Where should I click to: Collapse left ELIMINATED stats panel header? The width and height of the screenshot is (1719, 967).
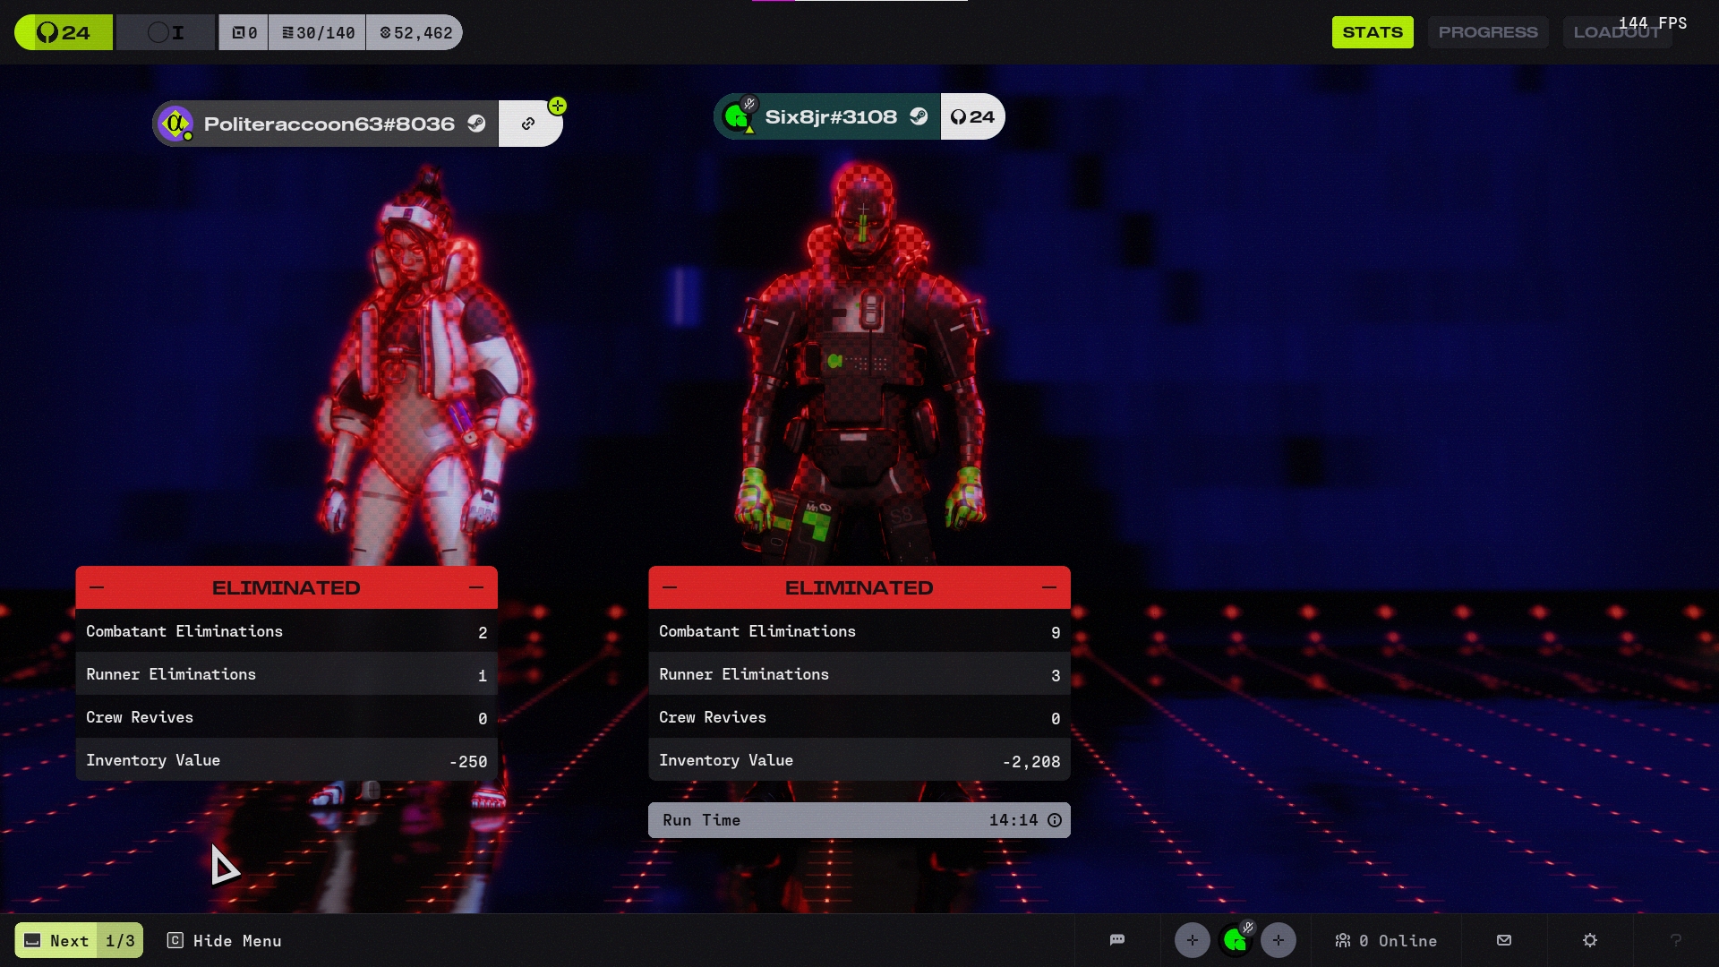point(286,587)
